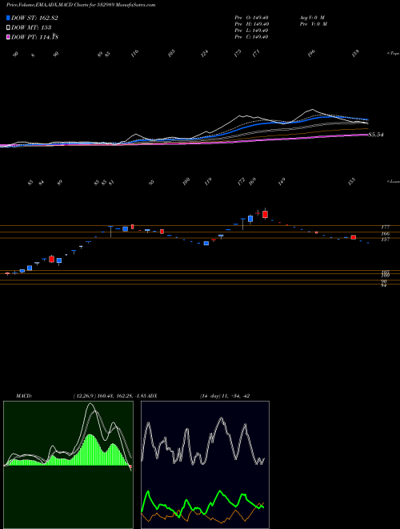Click the 95 lower-row price label

click(152, 183)
